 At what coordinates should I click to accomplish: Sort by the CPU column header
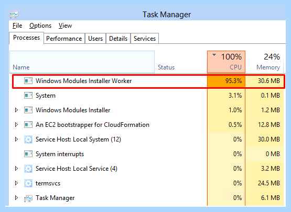[226, 62]
